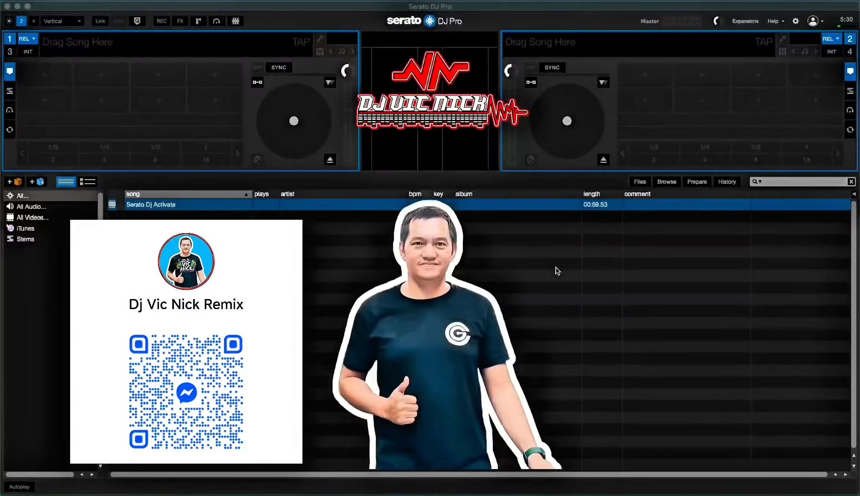Switch to 2-deck layout

click(21, 21)
